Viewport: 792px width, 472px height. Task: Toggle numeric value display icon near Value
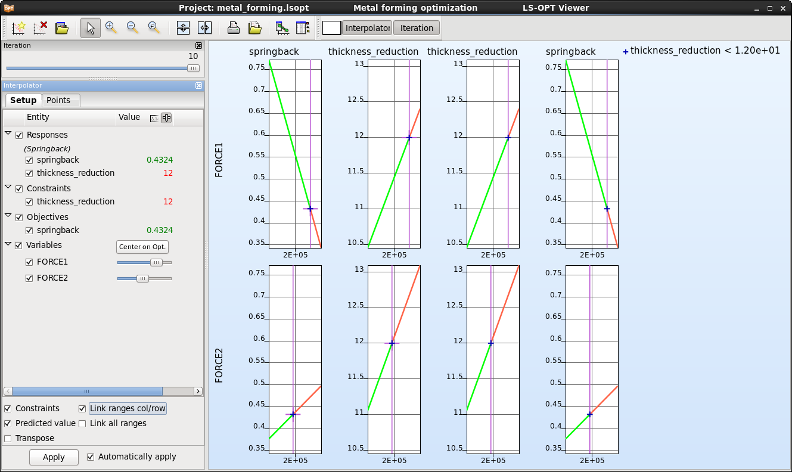(x=154, y=118)
